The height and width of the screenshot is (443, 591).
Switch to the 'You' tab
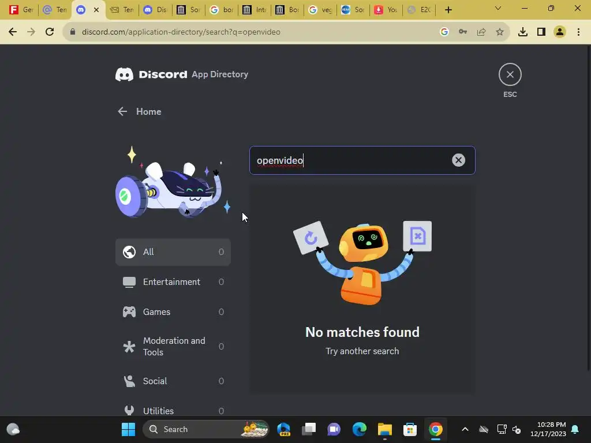386,10
